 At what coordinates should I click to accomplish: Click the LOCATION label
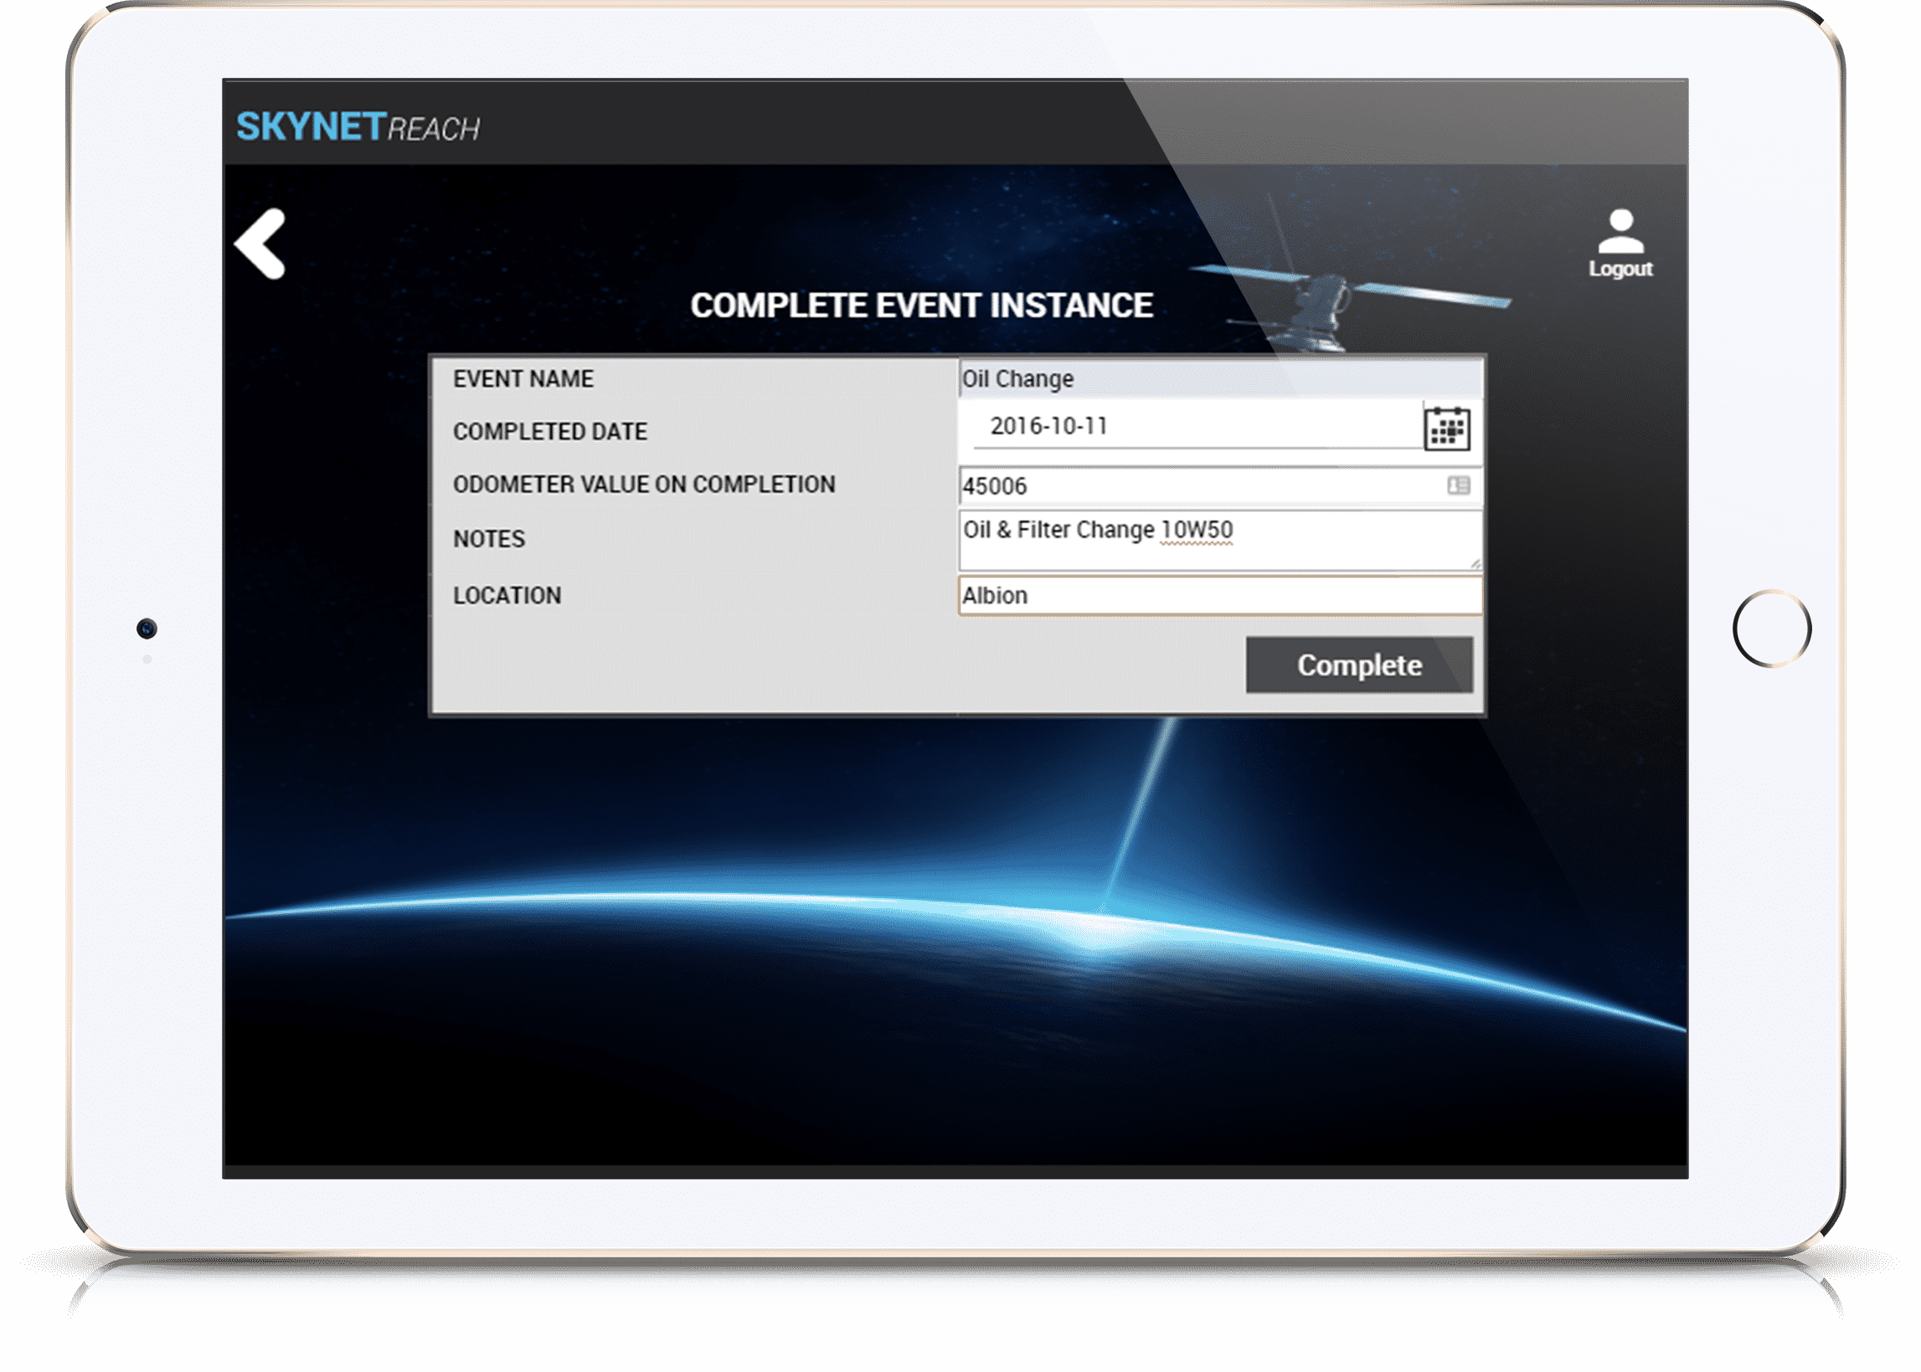507,596
